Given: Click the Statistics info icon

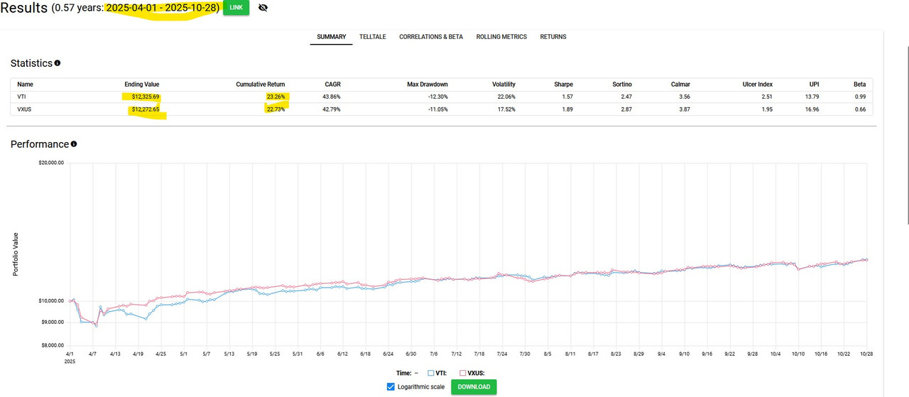Looking at the screenshot, I should [58, 63].
